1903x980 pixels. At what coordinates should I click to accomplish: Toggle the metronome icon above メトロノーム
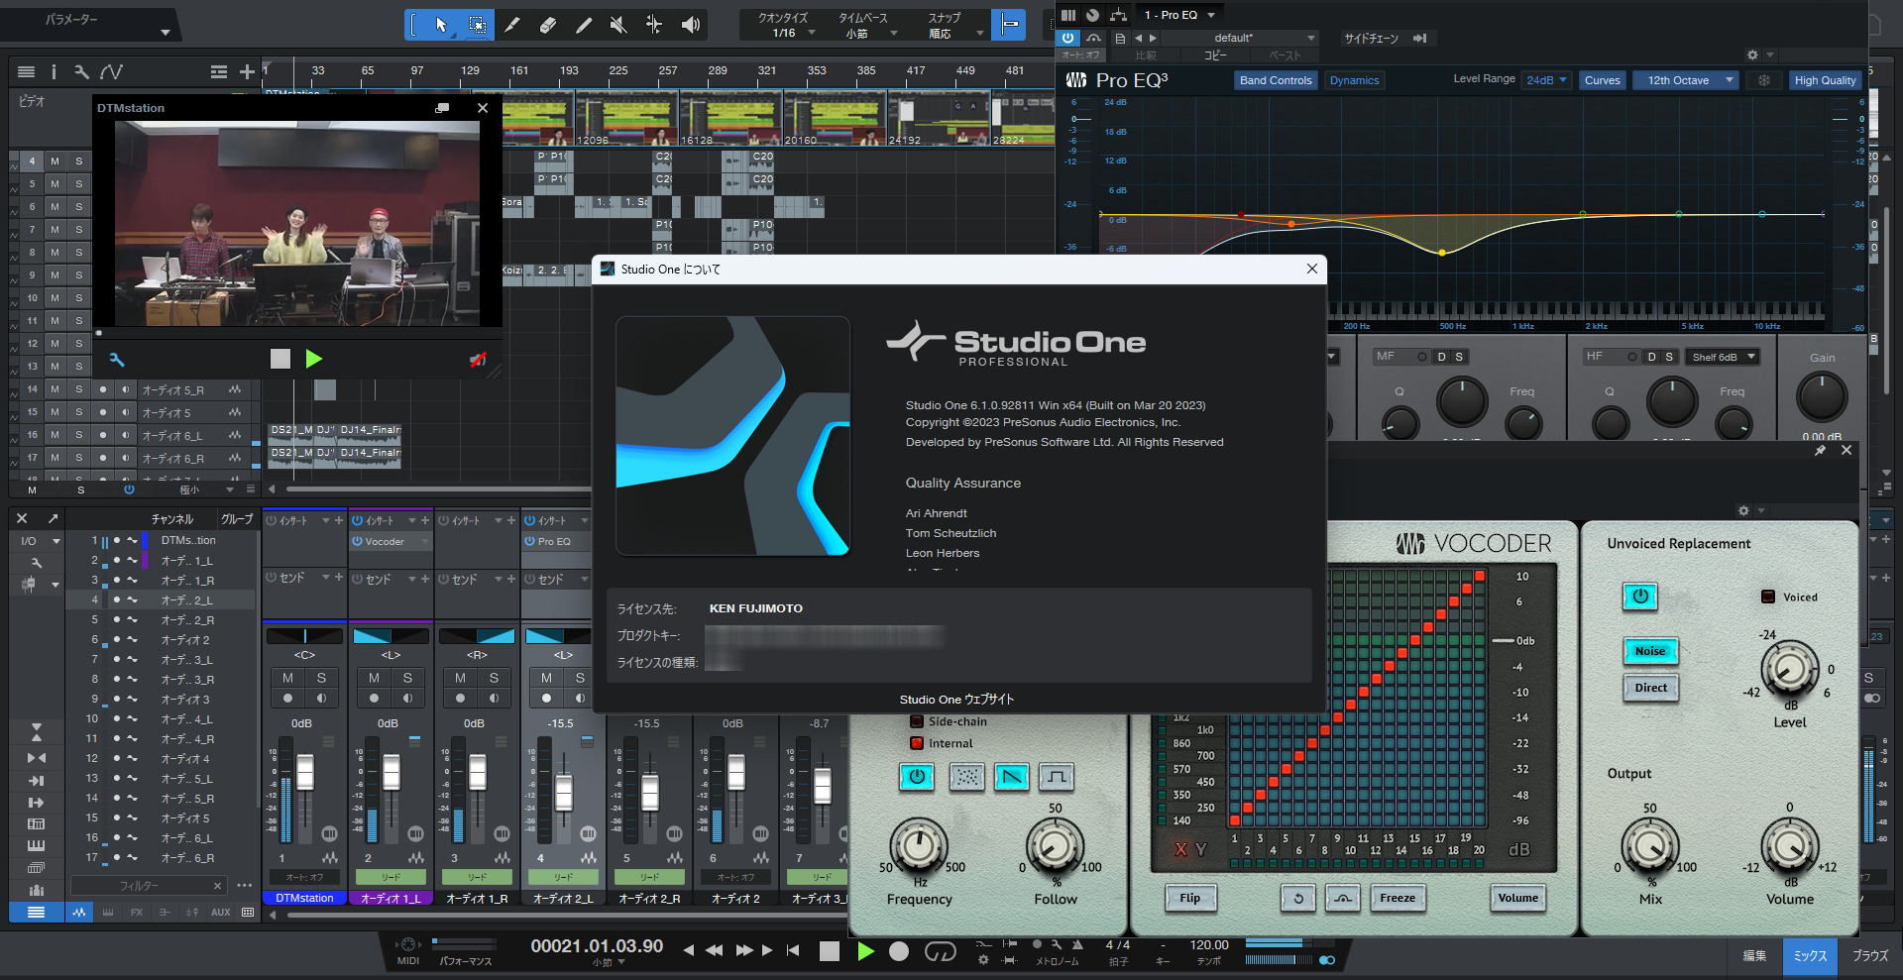coord(1078,944)
